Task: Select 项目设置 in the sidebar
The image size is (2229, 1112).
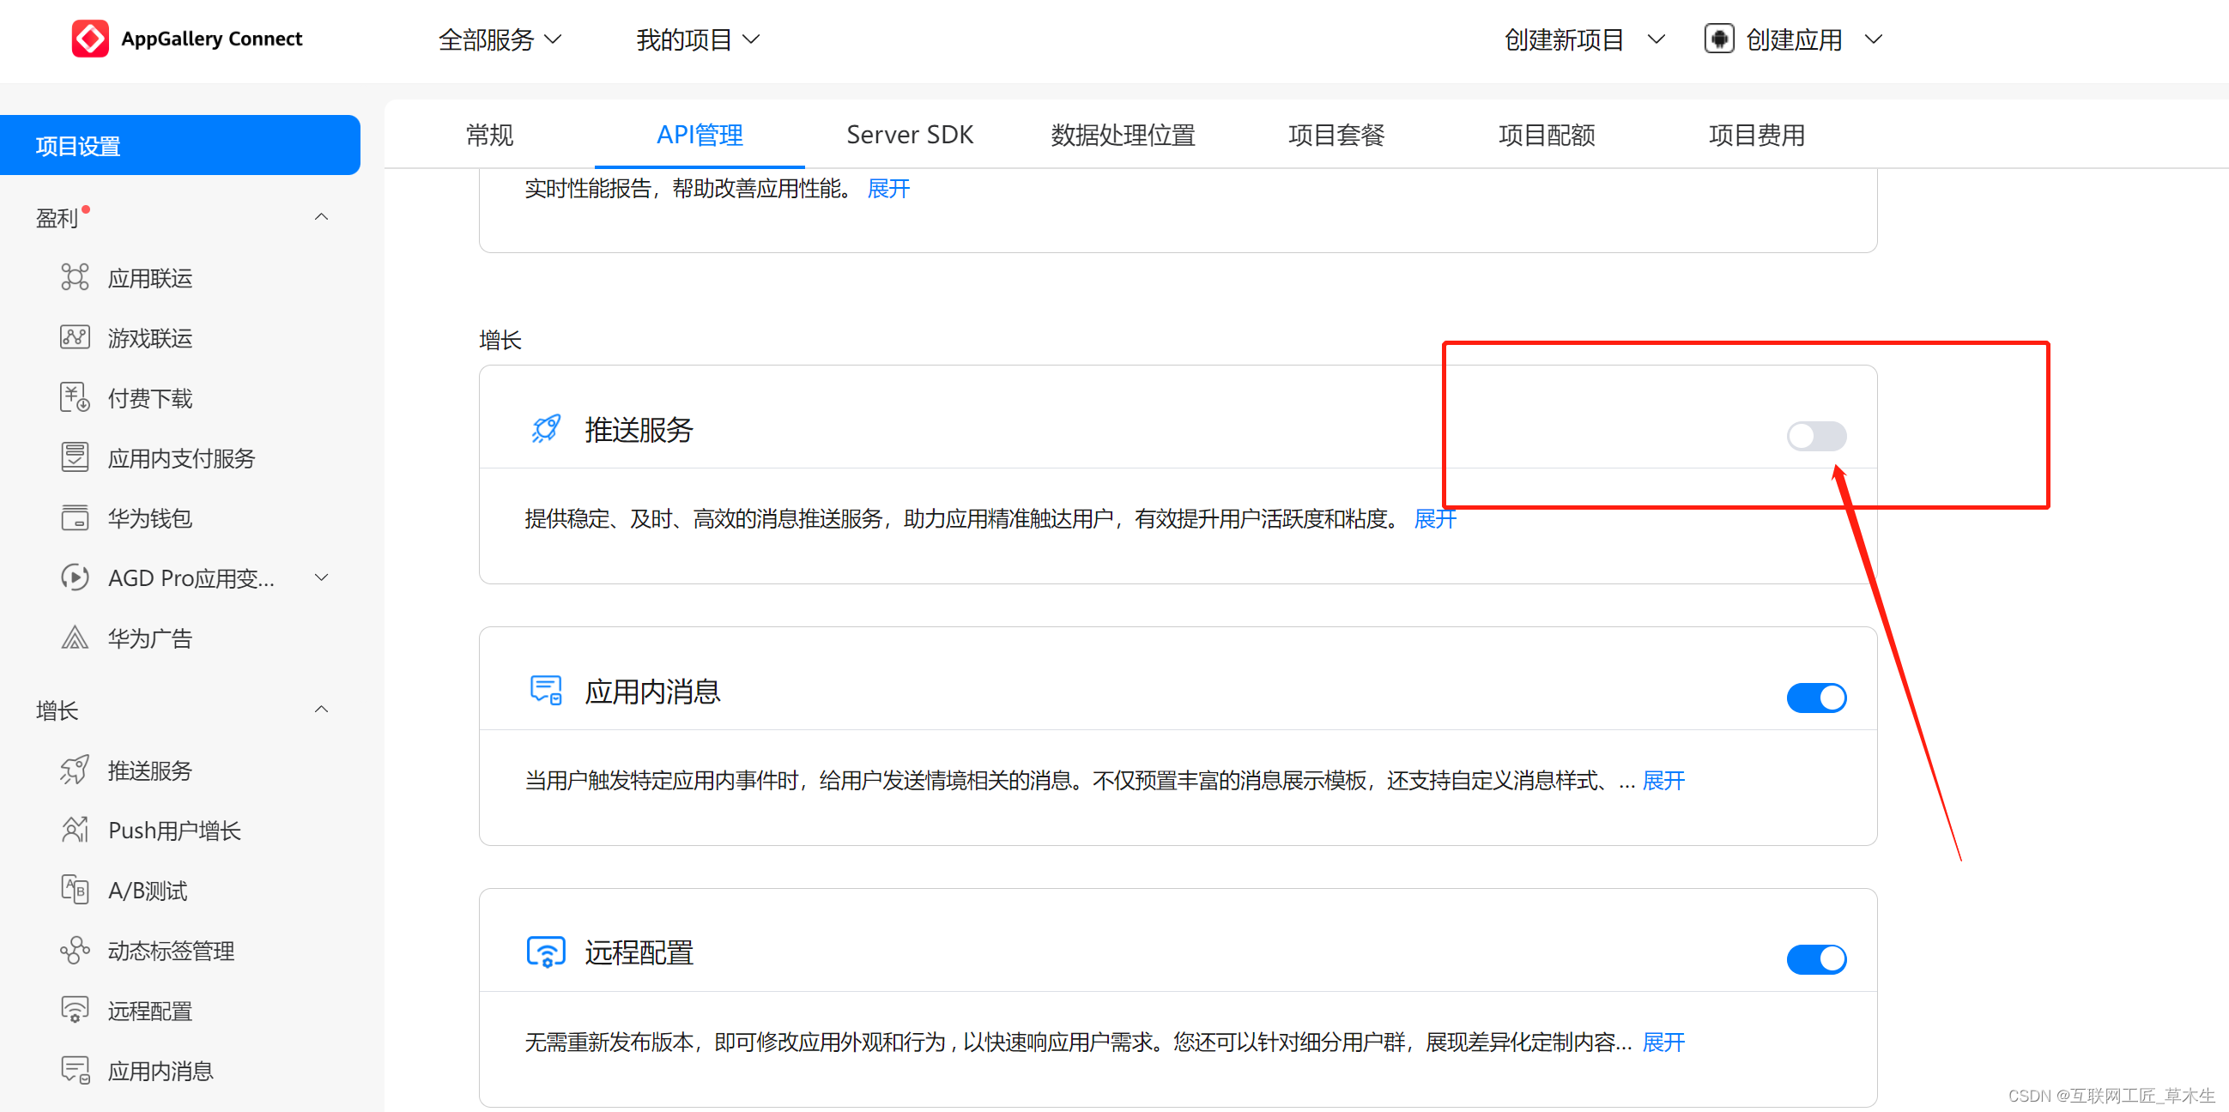Action: (180, 145)
